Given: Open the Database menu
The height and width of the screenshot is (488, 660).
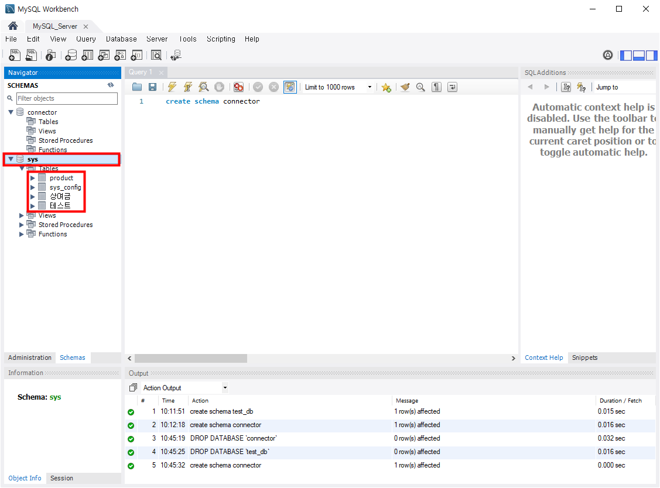Looking at the screenshot, I should (121, 39).
